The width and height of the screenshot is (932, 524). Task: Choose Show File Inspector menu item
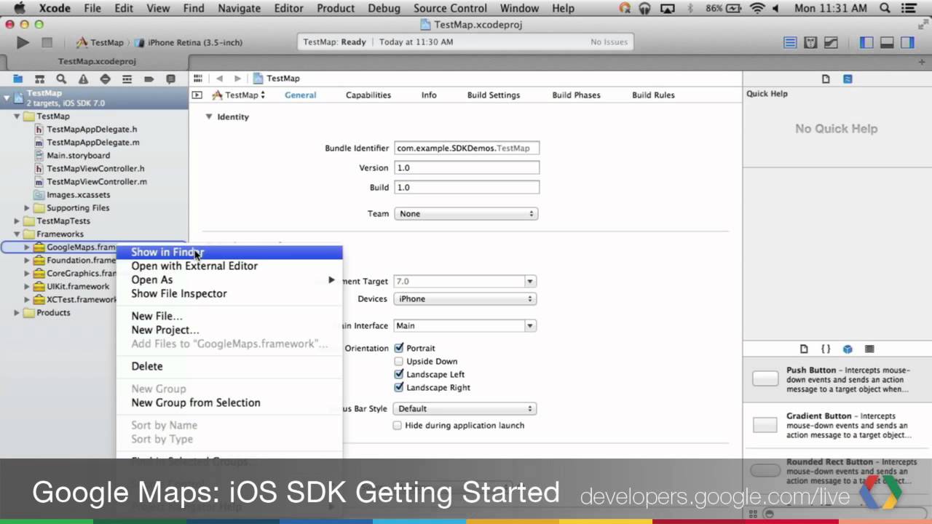[x=229, y=293]
